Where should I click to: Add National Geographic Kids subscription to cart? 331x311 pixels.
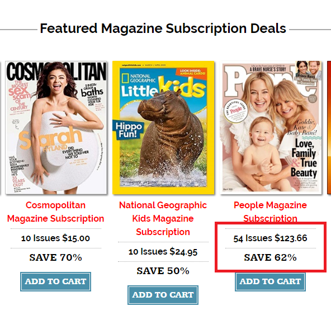click(163, 295)
